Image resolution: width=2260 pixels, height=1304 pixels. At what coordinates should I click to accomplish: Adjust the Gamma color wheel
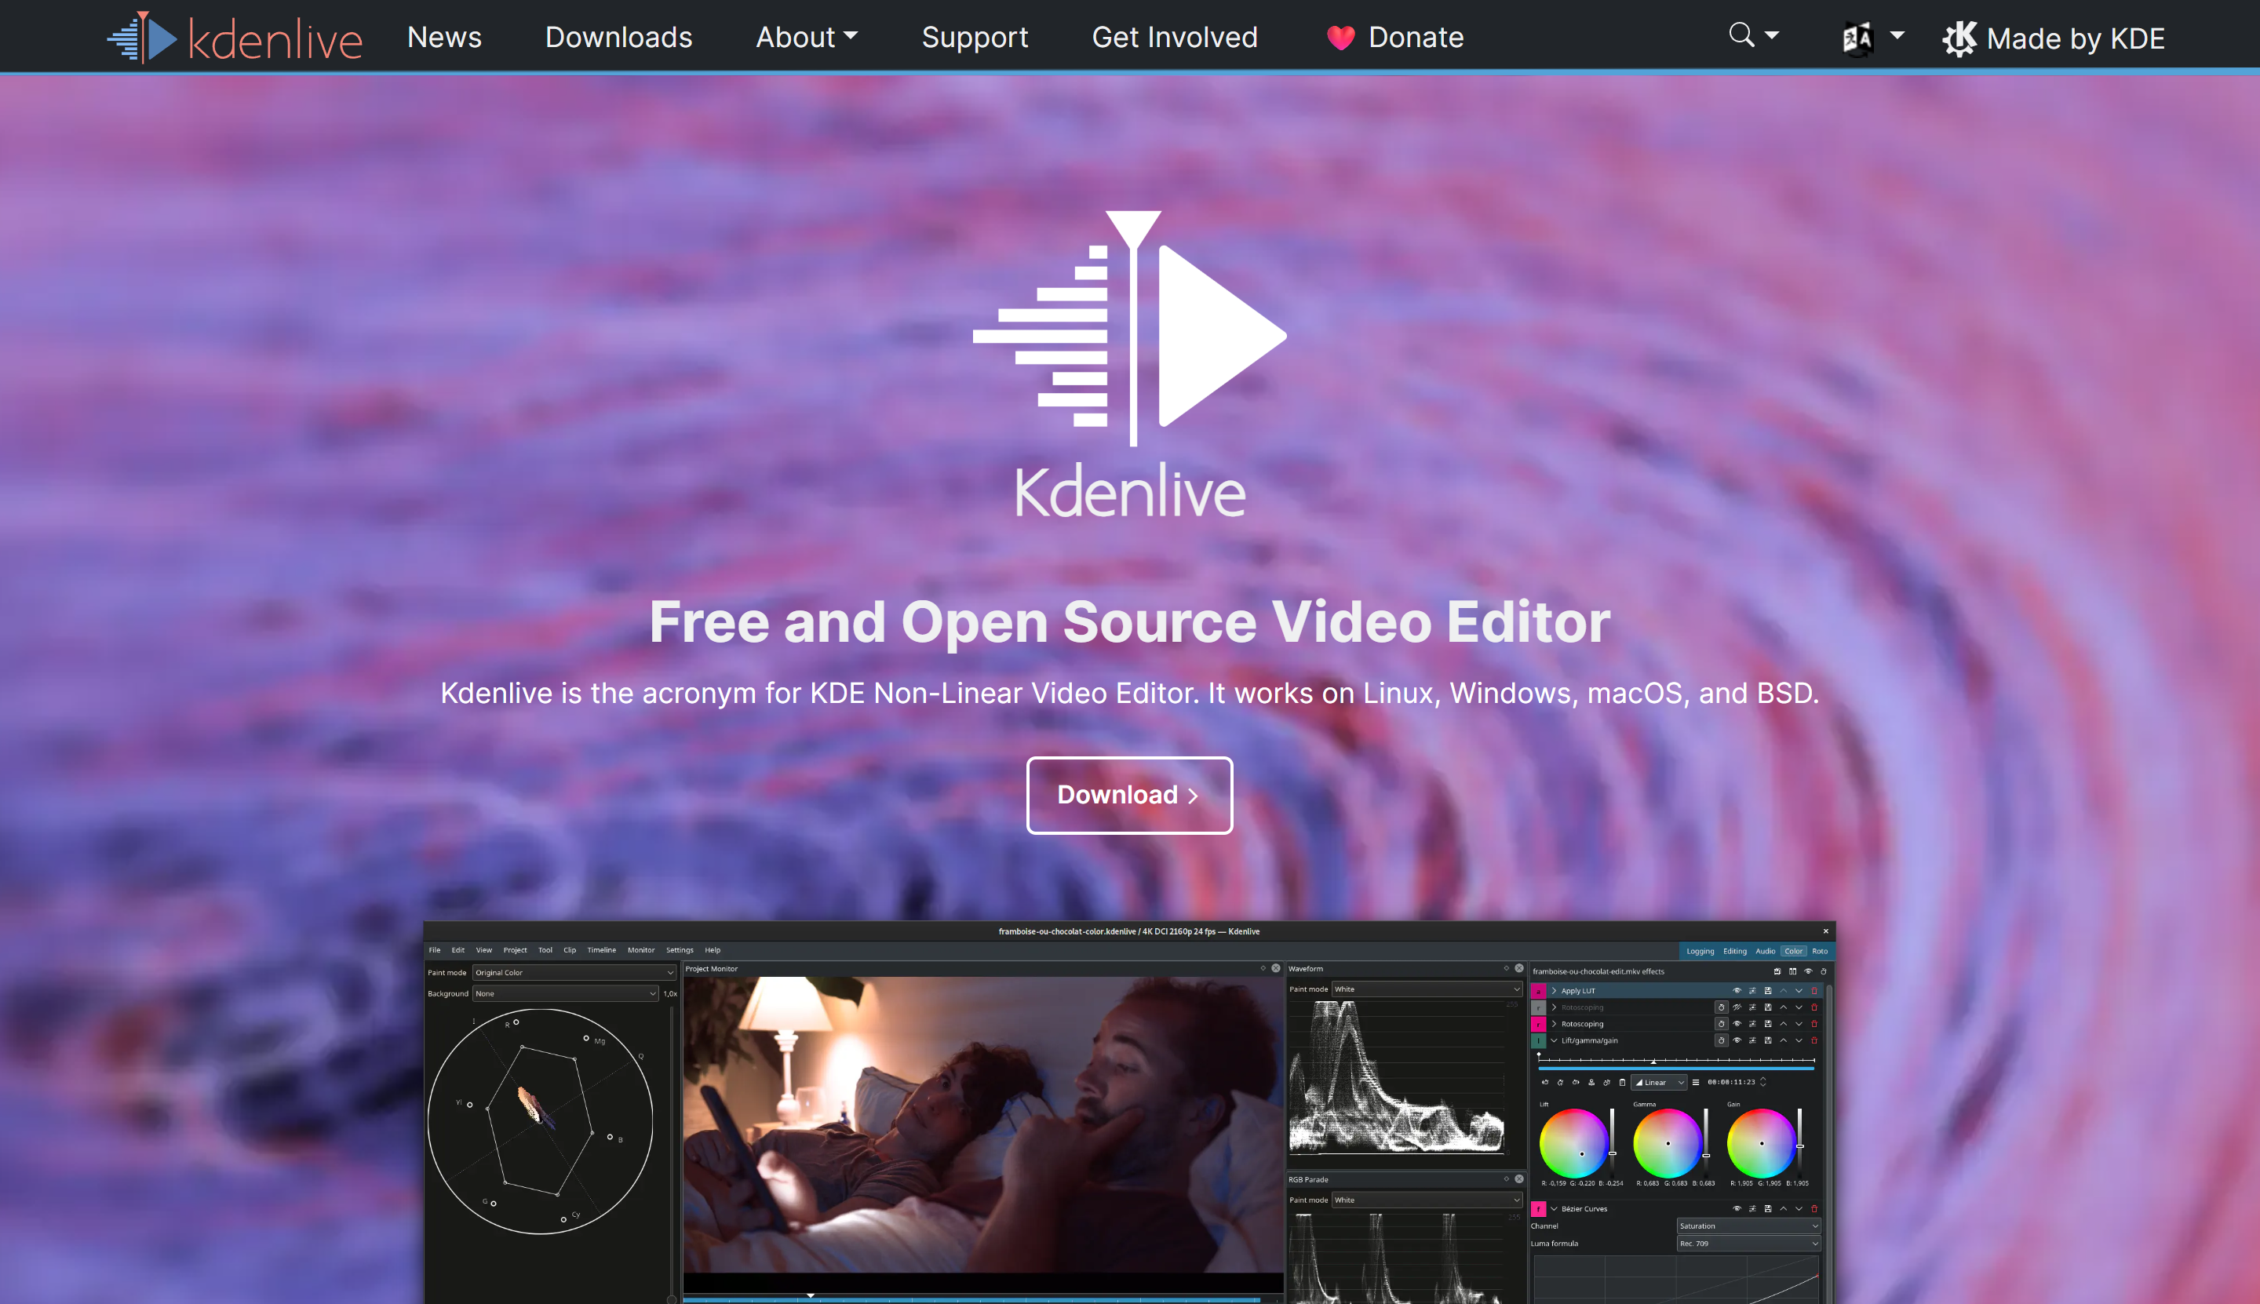[x=1668, y=1145]
